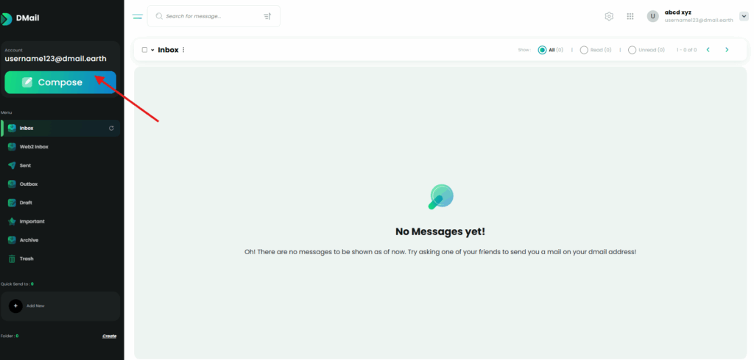Click the plus icon for Add New
Screen dimensions: 754x360
(x=16, y=306)
